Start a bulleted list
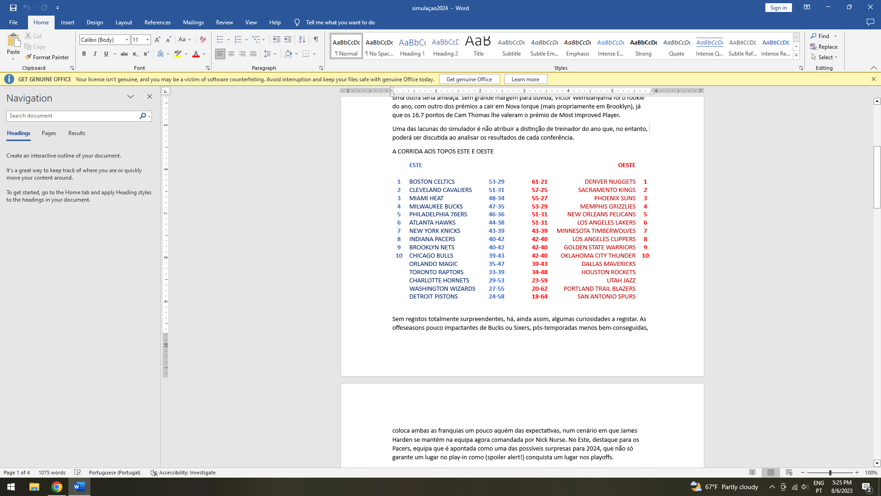Image resolution: width=881 pixels, height=496 pixels. (220, 40)
